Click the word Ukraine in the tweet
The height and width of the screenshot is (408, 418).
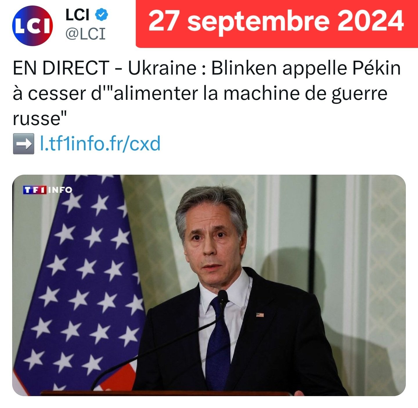coord(162,68)
